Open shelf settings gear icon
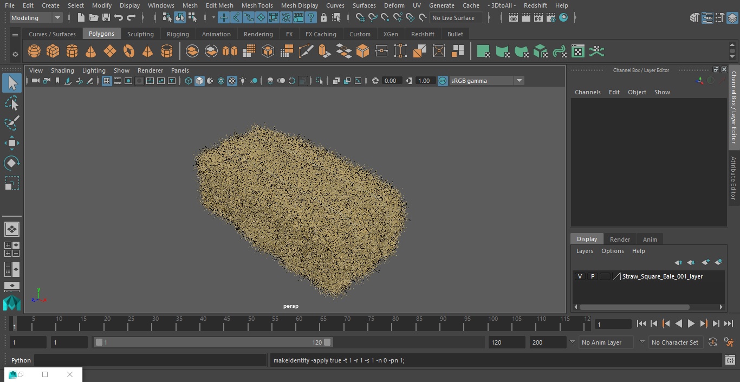 [15, 54]
